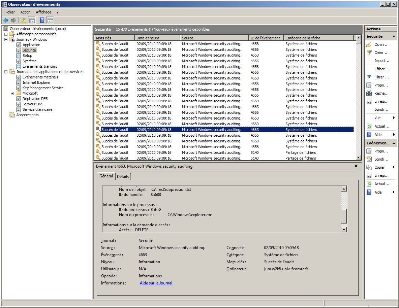Click the Filtrer funnel icon in Actions

(369, 77)
